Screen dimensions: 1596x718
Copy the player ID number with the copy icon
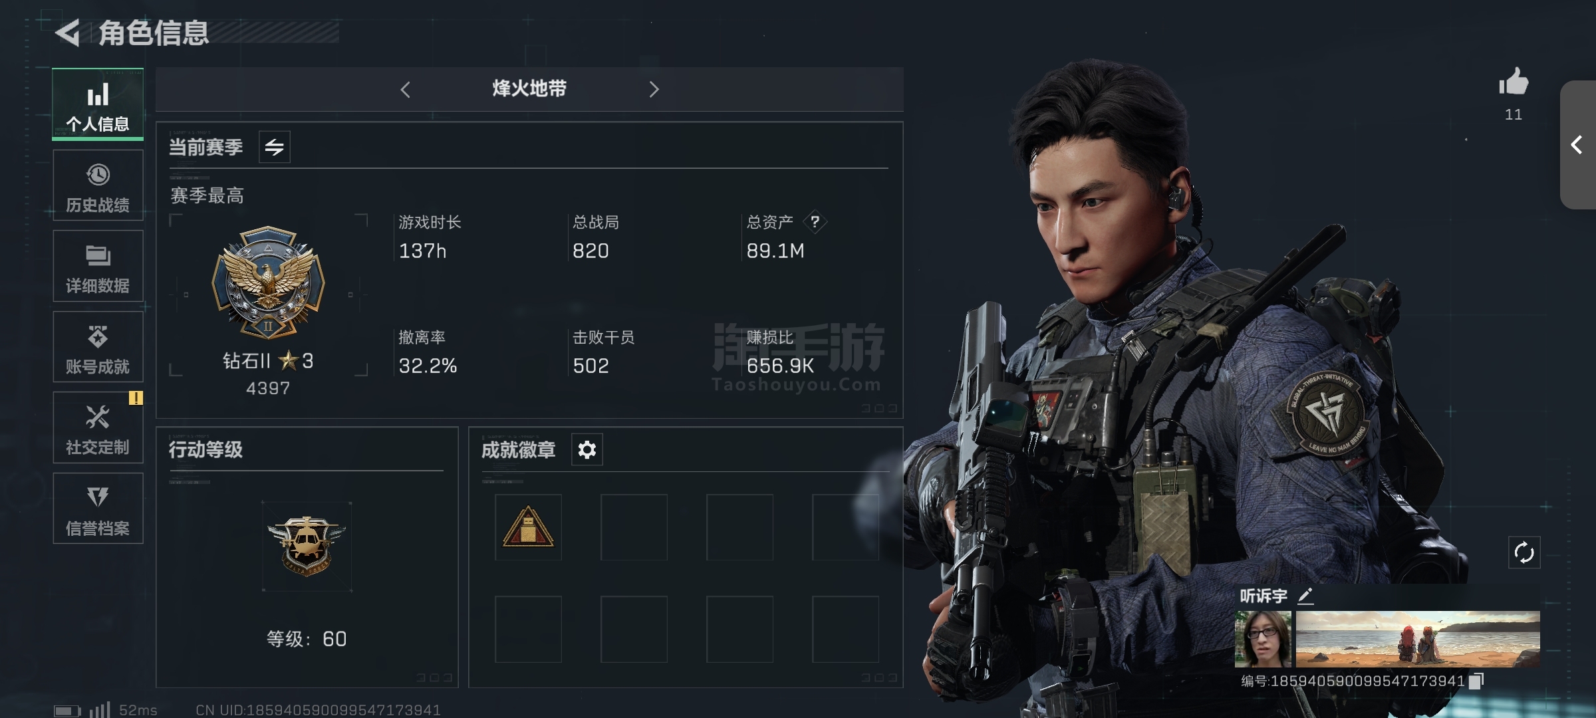(x=1476, y=681)
